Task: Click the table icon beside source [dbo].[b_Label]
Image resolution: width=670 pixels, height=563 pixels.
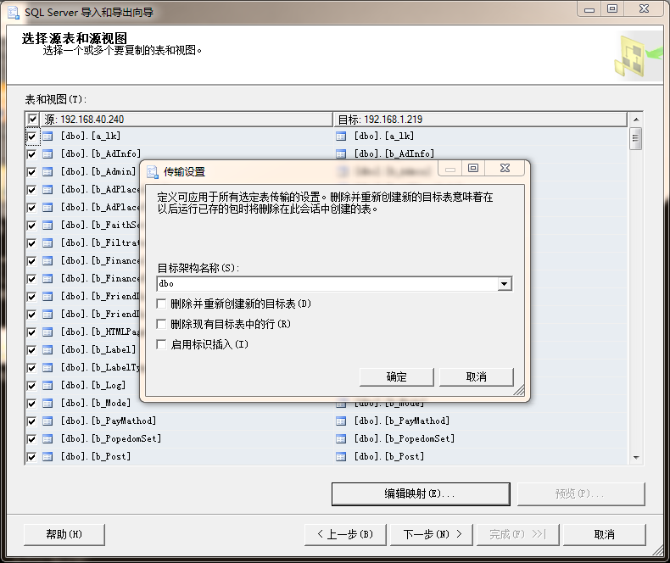Action: coord(47,350)
